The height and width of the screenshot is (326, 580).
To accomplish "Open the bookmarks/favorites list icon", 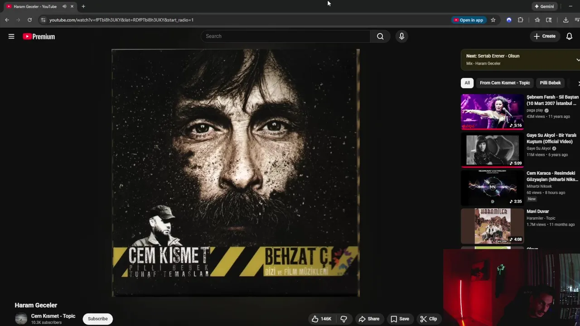I will pyautogui.click(x=537, y=20).
